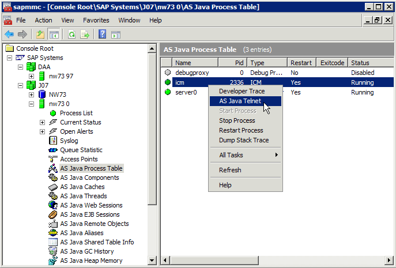Screen dimensions: 396x268
Task: Expand the Current Status node
Action: [x=42, y=122]
